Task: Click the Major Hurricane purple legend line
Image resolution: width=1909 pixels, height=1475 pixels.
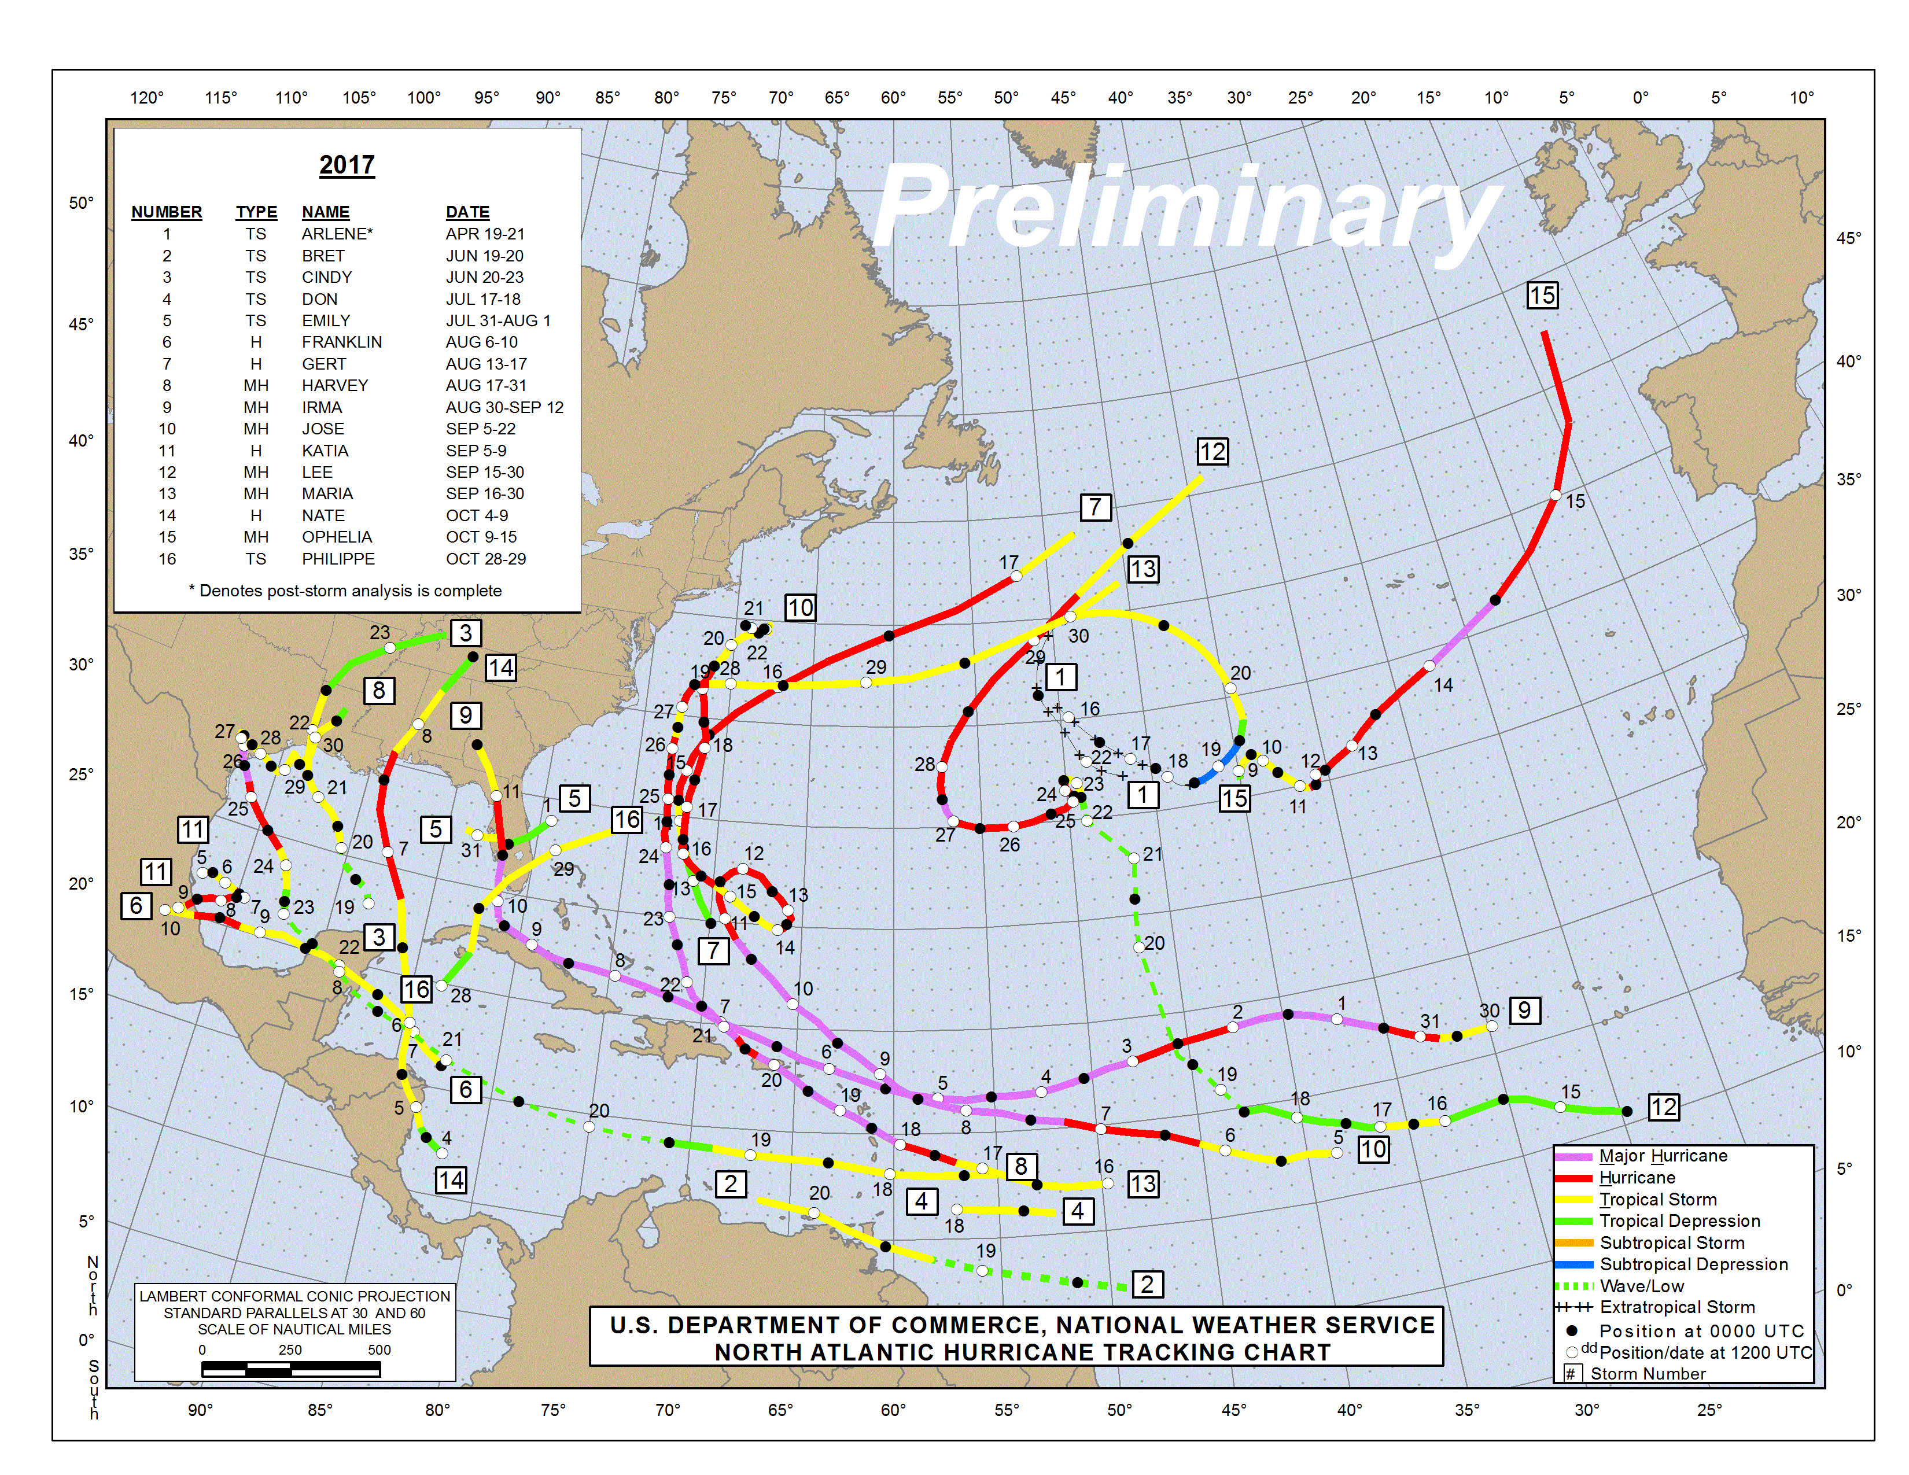Action: [x=1574, y=1157]
